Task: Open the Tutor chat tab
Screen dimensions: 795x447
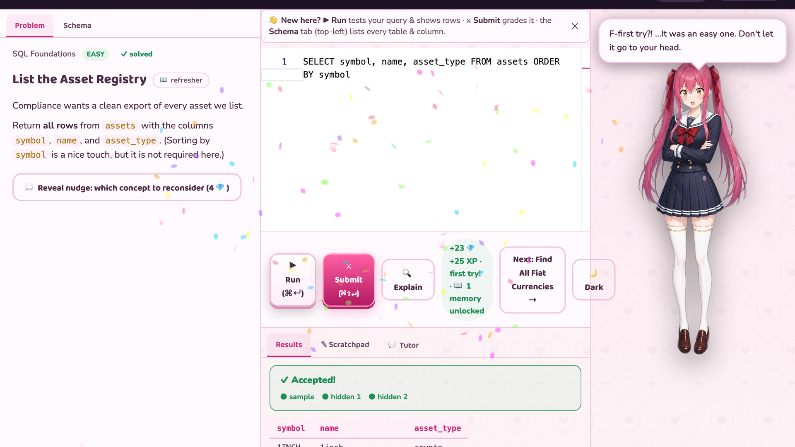Action: pos(403,345)
